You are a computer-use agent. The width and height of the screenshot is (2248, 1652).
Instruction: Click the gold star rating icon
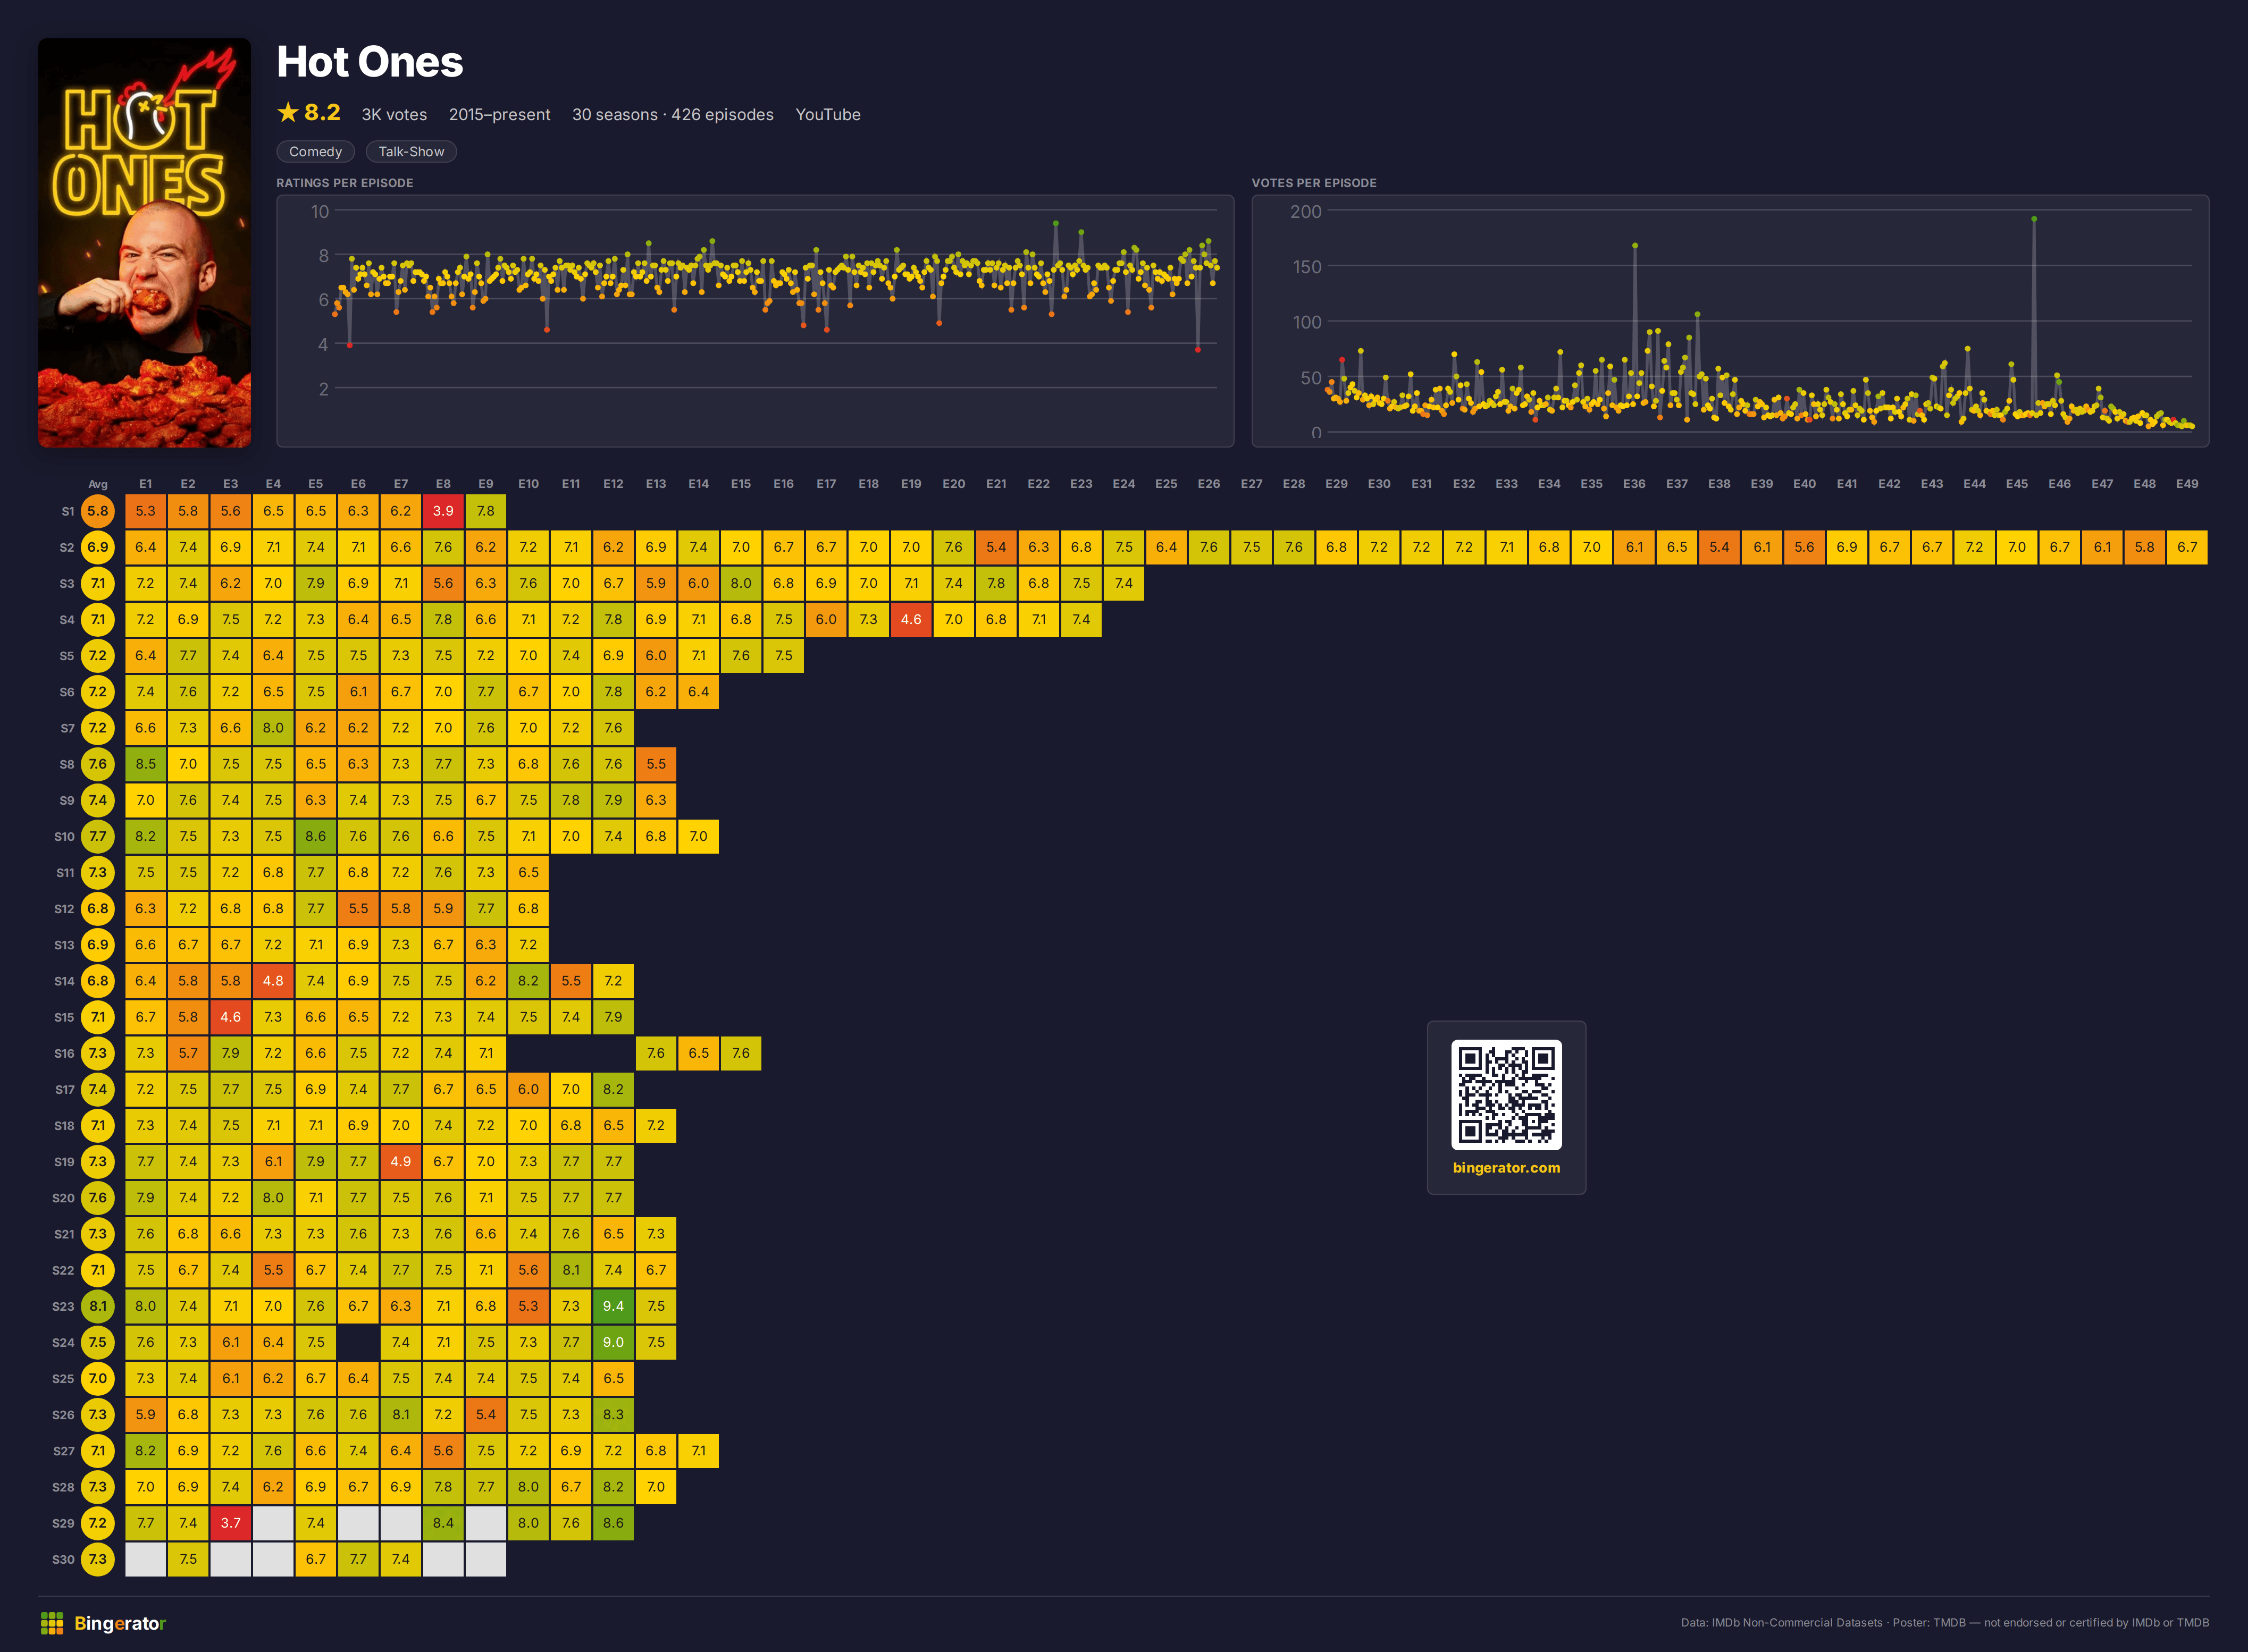[x=288, y=112]
